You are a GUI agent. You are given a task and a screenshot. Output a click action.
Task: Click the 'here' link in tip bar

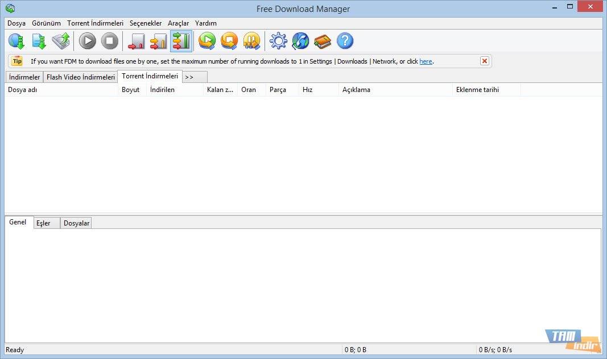pyautogui.click(x=426, y=61)
